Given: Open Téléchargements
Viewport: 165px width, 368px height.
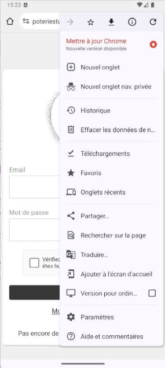Looking at the screenshot, I should [111, 154].
